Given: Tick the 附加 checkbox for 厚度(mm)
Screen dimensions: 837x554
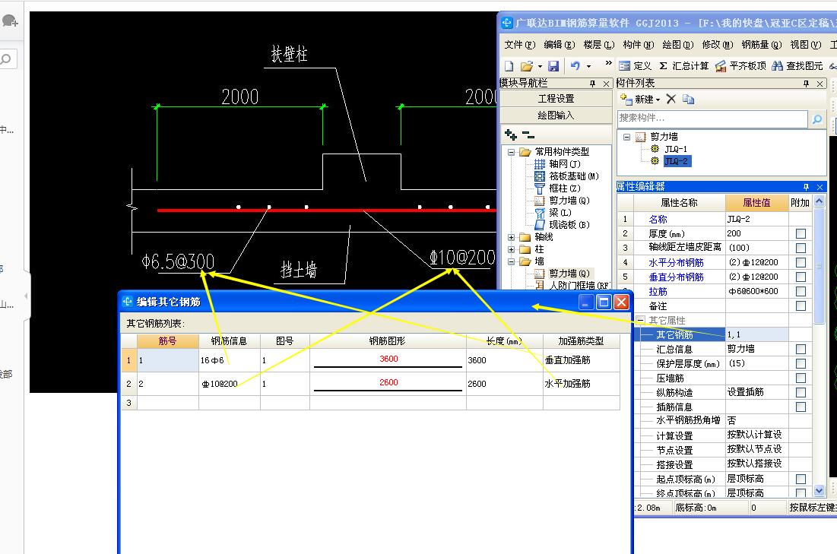Looking at the screenshot, I should point(801,234).
